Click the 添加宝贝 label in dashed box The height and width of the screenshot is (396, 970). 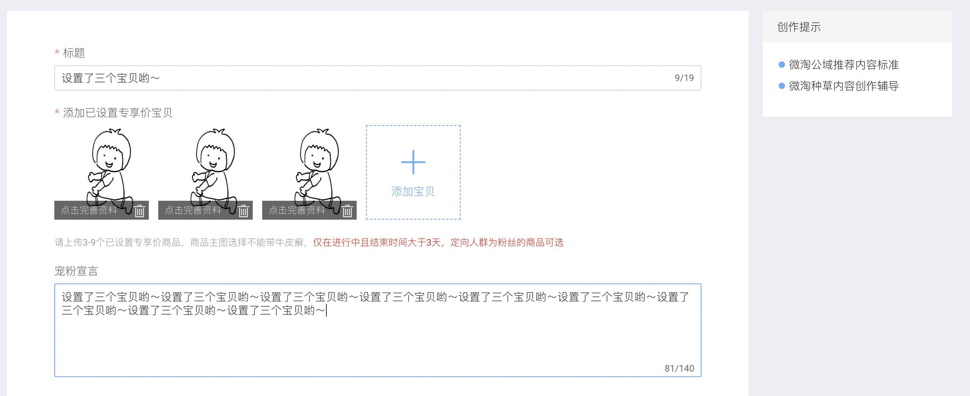(x=413, y=192)
